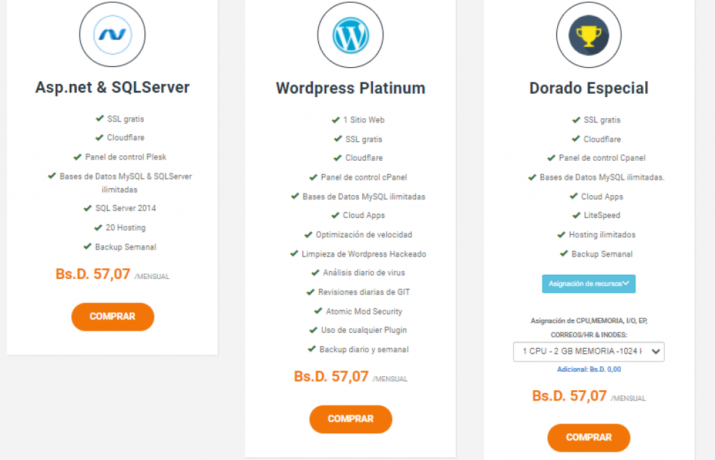Screen dimensions: 715x460
Task: Click the checkmark beside Análisis diario de virus
Action: [315, 273]
